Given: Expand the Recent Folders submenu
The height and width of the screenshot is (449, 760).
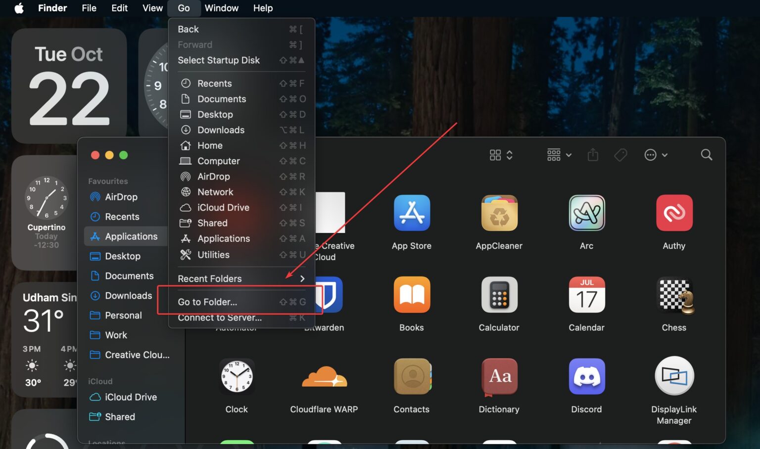Looking at the screenshot, I should [x=210, y=278].
